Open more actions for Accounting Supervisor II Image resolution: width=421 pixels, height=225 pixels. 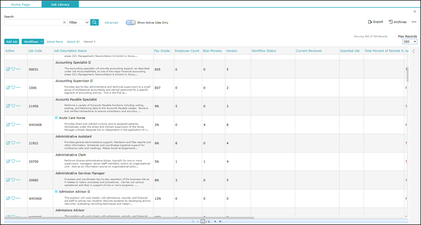[18, 87]
